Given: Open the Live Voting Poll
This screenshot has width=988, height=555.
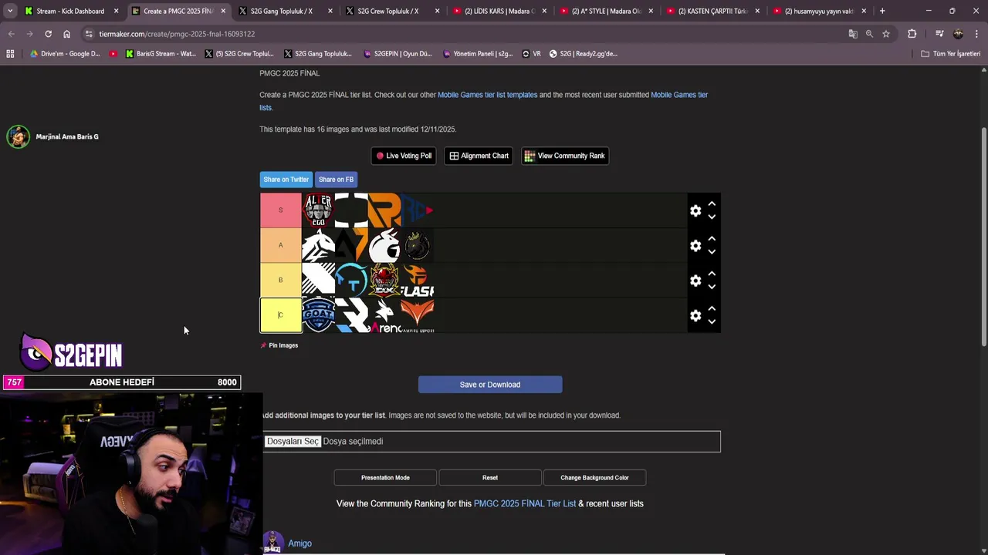Looking at the screenshot, I should [x=404, y=156].
